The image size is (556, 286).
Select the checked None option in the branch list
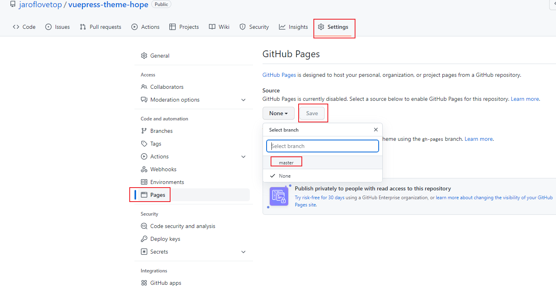point(323,176)
